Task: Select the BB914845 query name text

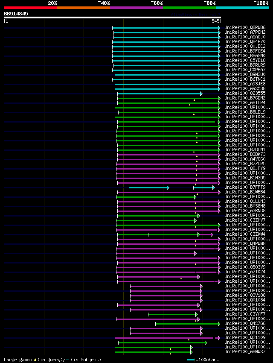Action: pos(16,14)
